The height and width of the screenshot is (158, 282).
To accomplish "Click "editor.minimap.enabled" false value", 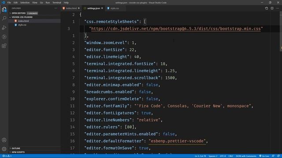I will click(x=152, y=85).
